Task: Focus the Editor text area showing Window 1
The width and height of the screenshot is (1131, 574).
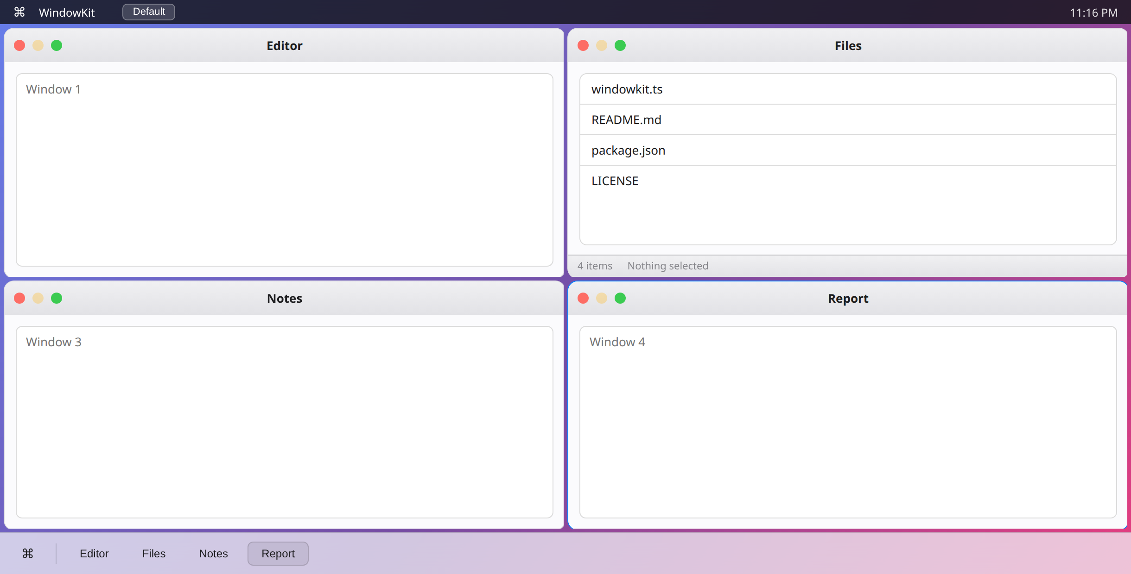Action: (285, 170)
